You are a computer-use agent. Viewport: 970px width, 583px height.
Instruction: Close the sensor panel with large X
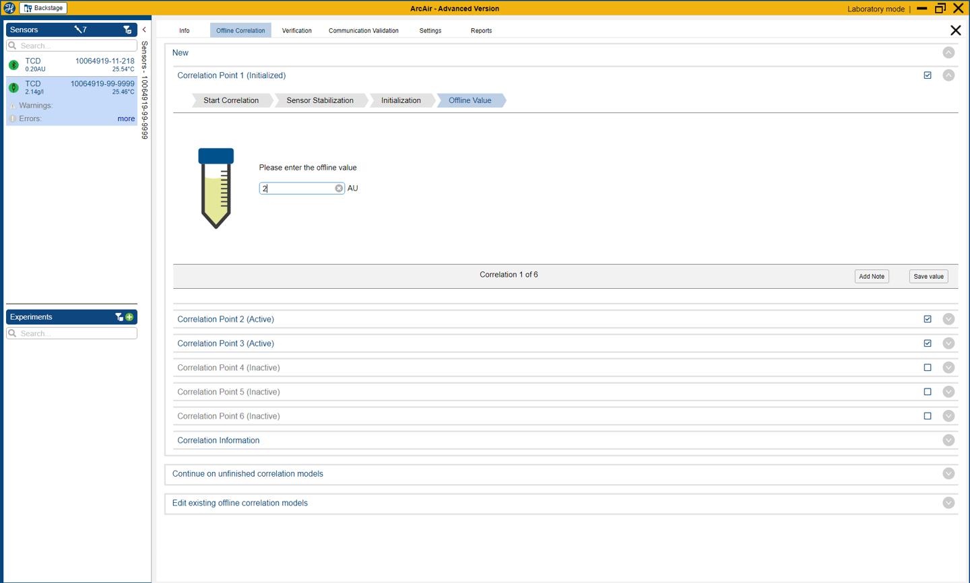[955, 30]
